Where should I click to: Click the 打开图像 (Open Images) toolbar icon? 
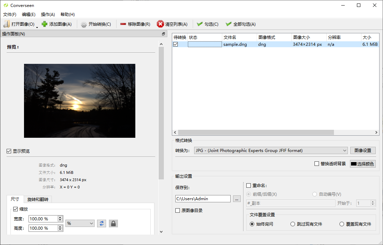7,24
